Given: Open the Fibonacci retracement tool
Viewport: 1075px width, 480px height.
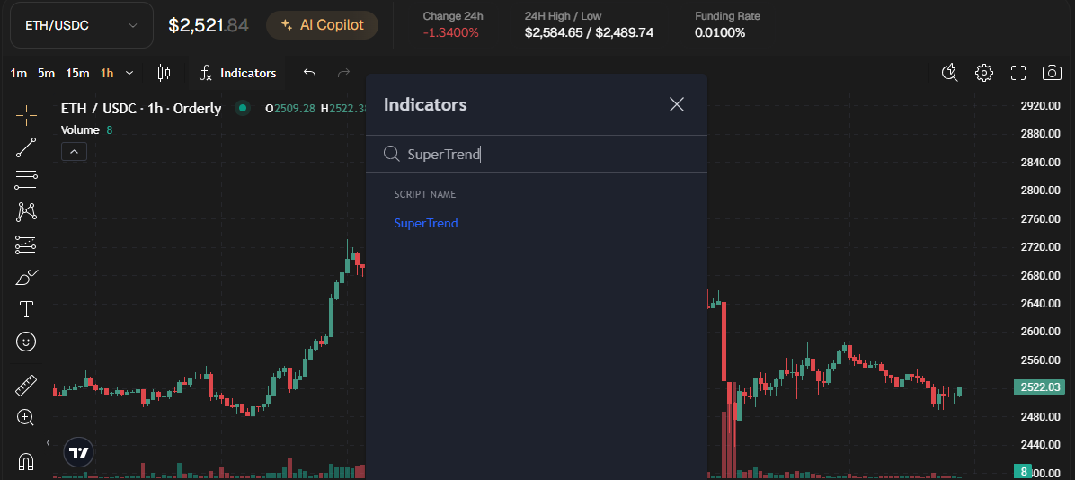Looking at the screenshot, I should 26,180.
